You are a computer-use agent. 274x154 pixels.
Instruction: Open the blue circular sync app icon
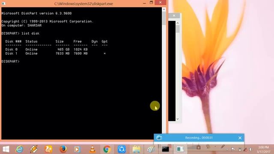click(122, 149)
